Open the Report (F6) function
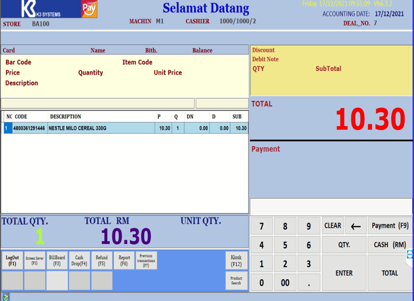Screen dimensions: 414x301 point(124,261)
